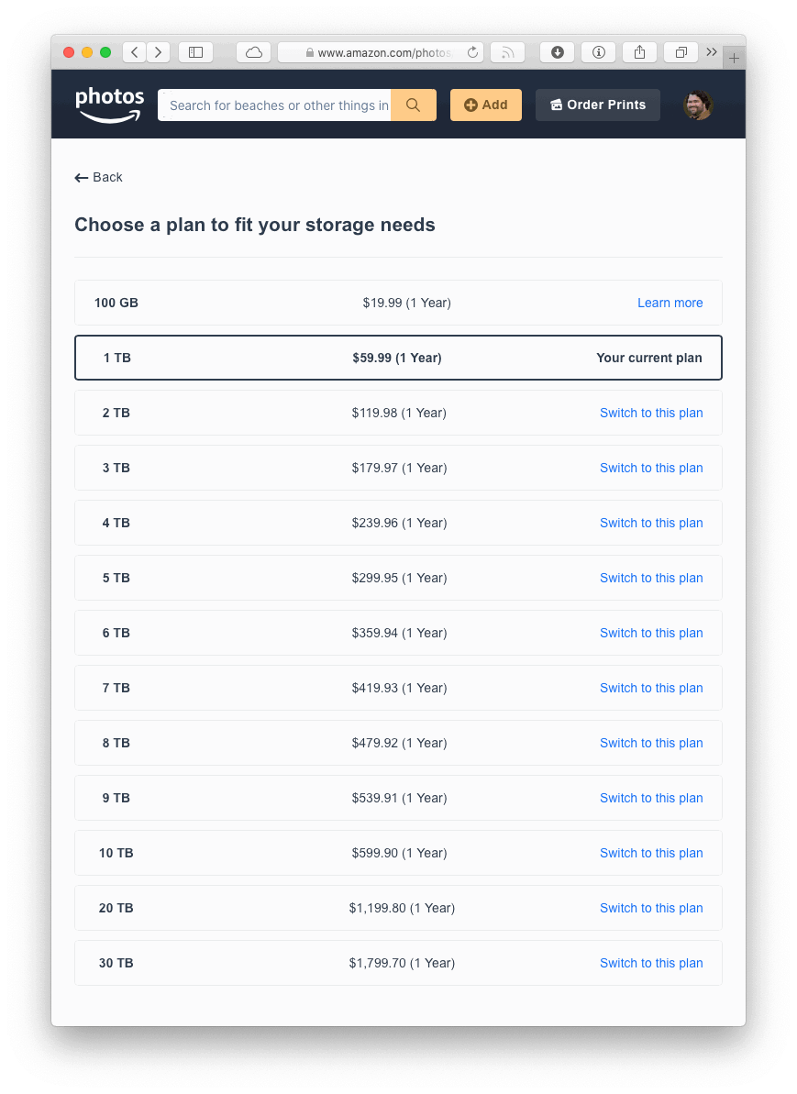Click the orange search magnifier button
This screenshot has width=797, height=1094.
coord(413,105)
